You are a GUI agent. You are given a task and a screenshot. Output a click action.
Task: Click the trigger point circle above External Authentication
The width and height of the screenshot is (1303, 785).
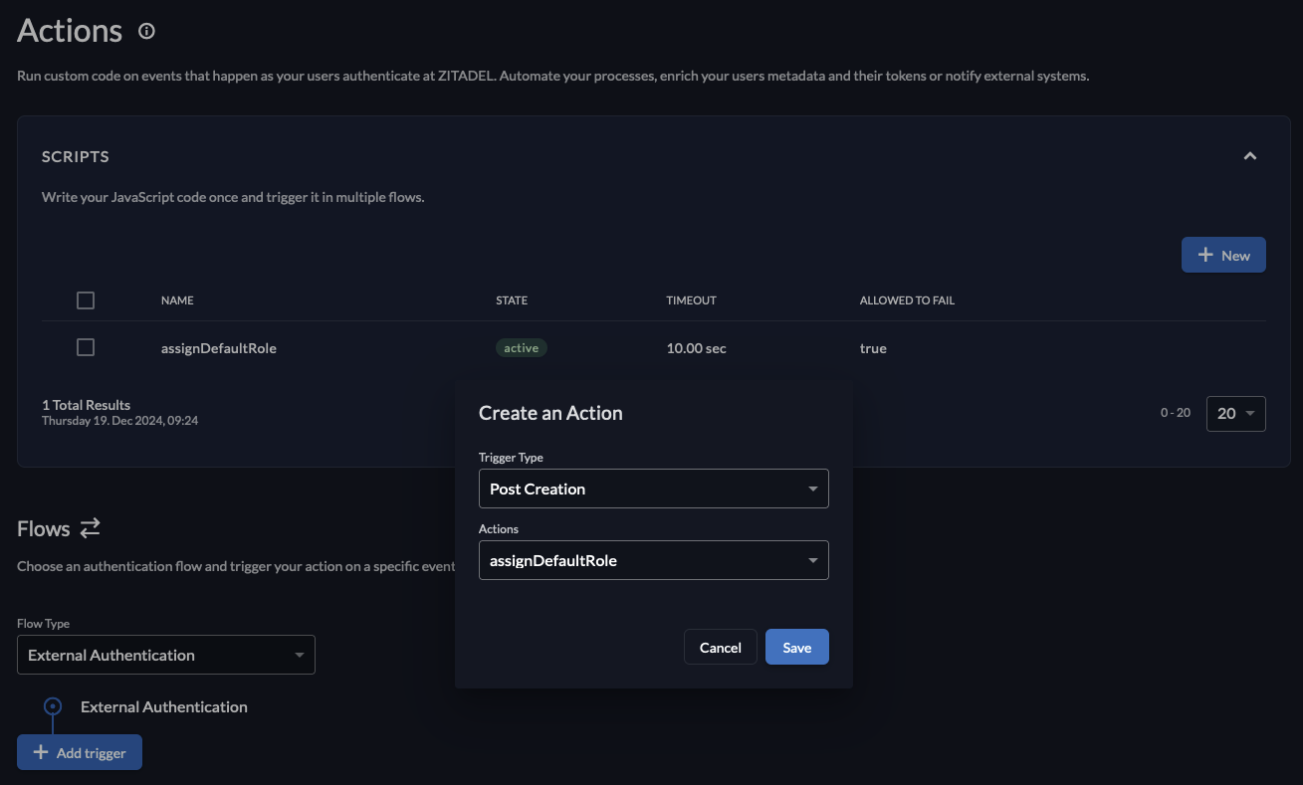[x=51, y=706]
